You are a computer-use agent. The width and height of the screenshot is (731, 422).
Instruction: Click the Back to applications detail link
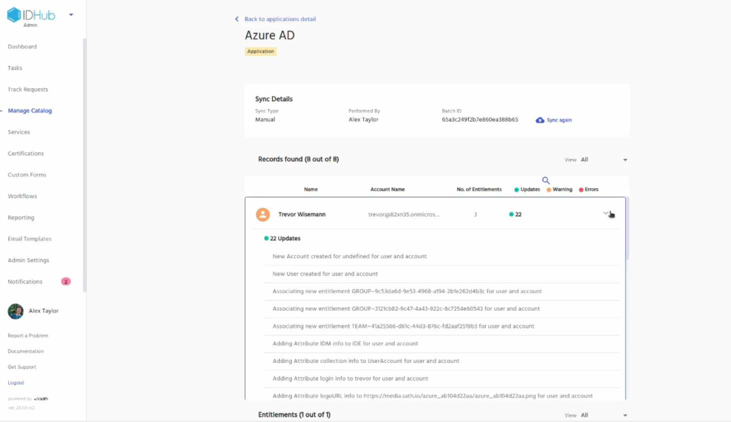(280, 19)
